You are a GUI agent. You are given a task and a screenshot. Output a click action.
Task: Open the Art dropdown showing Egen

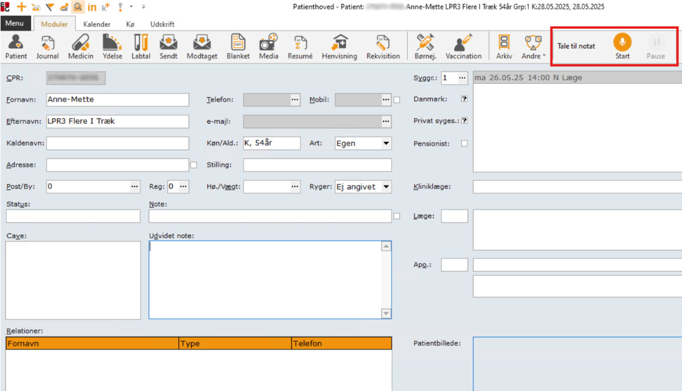pyautogui.click(x=386, y=143)
